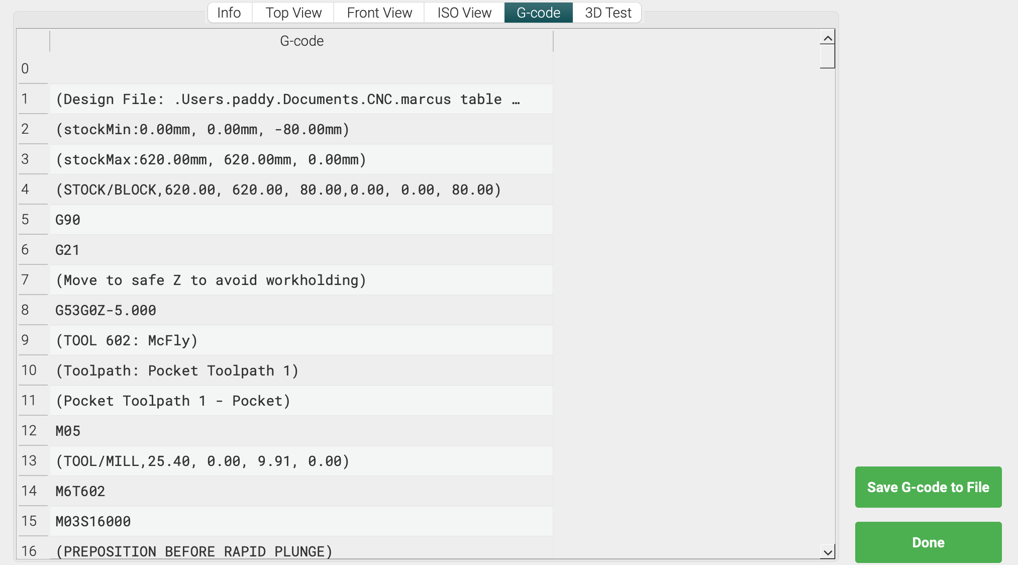Click the M03S16000 spindle line
The height and width of the screenshot is (565, 1018).
[301, 521]
